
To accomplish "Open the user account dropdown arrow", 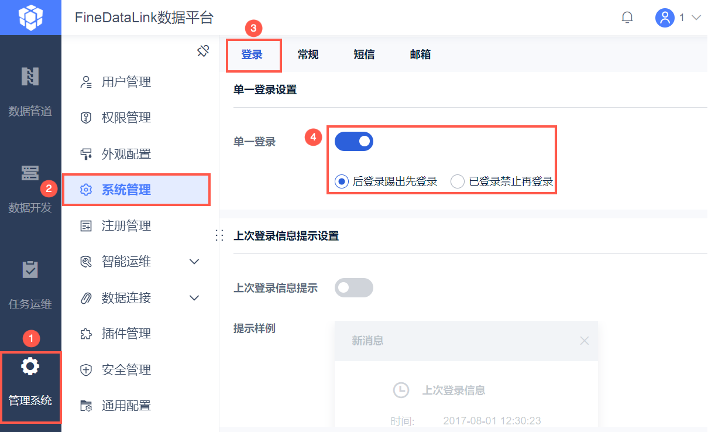I will pos(696,18).
